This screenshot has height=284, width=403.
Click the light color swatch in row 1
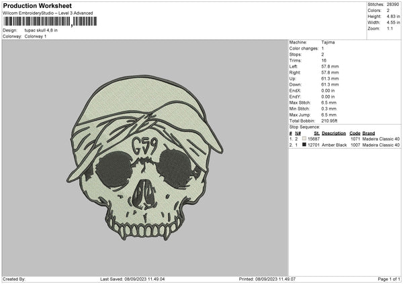coord(304,139)
